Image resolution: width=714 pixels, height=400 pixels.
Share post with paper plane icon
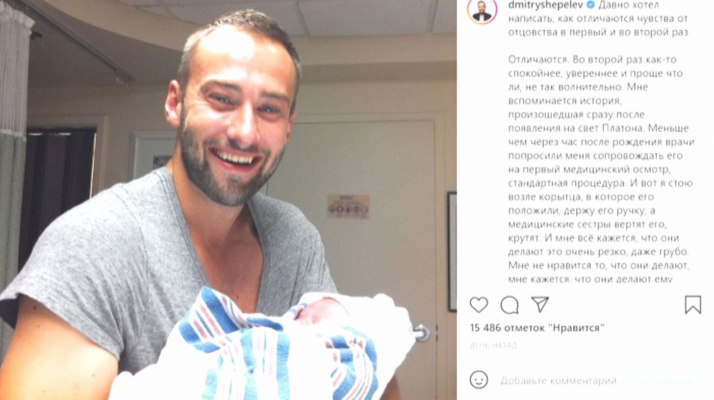pyautogui.click(x=540, y=304)
